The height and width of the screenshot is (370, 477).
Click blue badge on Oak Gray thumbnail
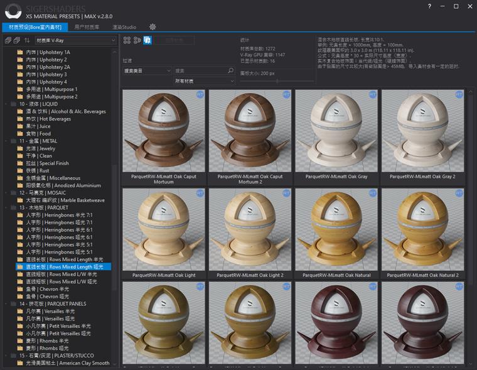coord(373,95)
